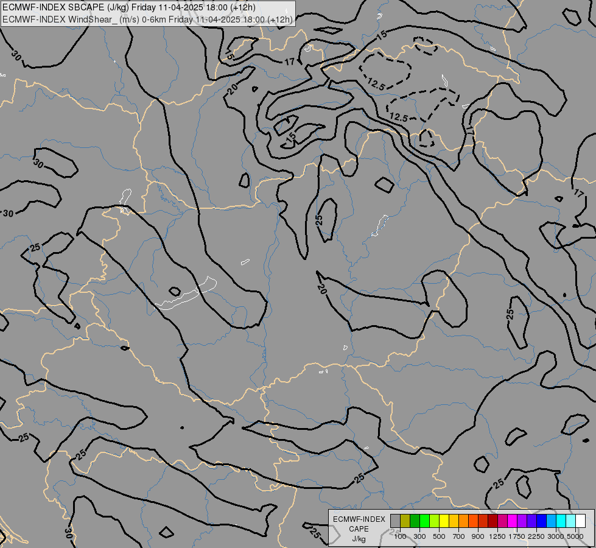The height and width of the screenshot is (548, 596).
Task: Click the legend label CAPE
Action: click(x=359, y=529)
